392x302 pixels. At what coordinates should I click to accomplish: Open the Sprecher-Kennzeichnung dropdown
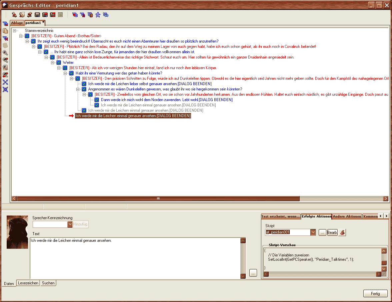(70, 225)
